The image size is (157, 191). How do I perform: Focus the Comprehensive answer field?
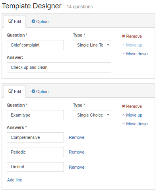pos(35,137)
